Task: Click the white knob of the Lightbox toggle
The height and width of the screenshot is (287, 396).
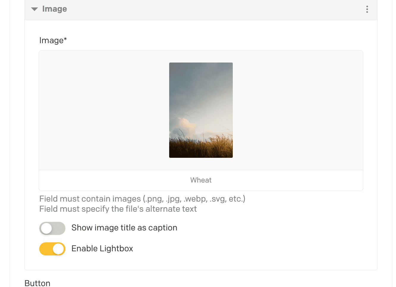Action: coord(59,249)
